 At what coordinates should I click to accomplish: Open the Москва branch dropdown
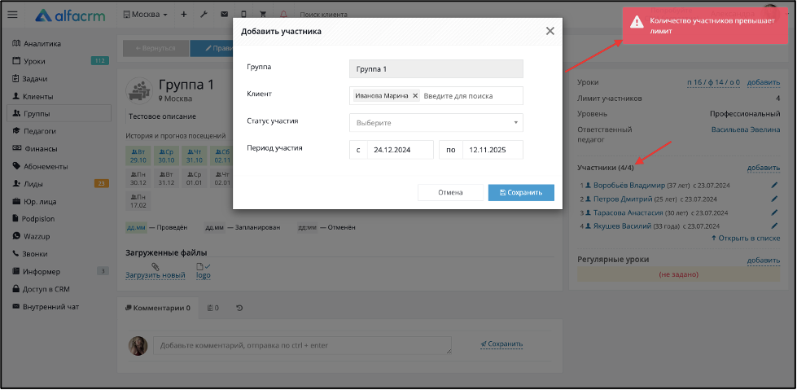pos(146,14)
